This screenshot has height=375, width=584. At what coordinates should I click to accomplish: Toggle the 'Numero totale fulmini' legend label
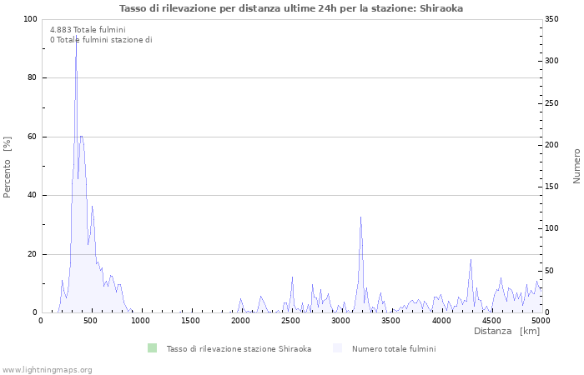[393, 348]
